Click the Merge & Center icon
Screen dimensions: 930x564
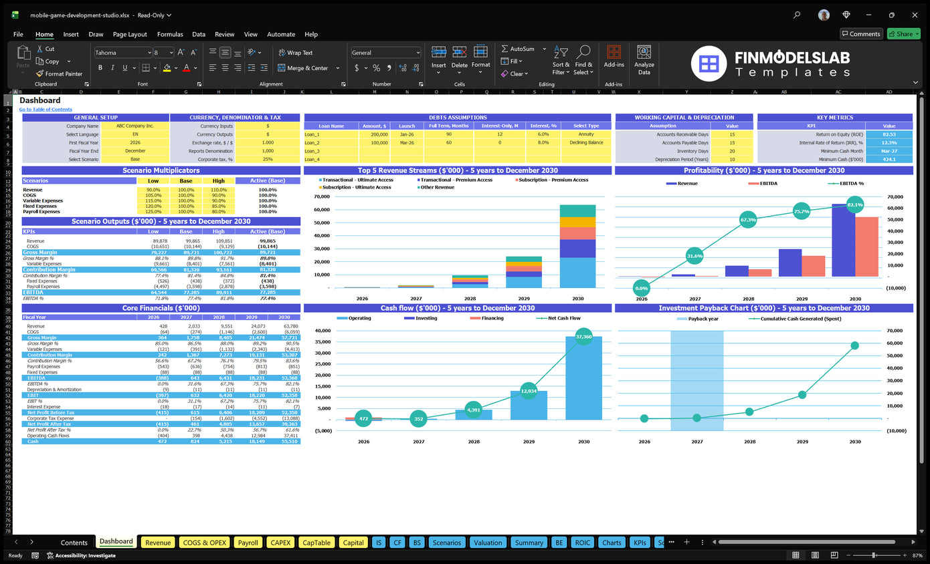(x=280, y=68)
